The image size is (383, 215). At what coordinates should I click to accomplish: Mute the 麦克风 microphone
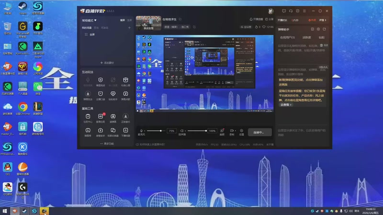point(141,131)
